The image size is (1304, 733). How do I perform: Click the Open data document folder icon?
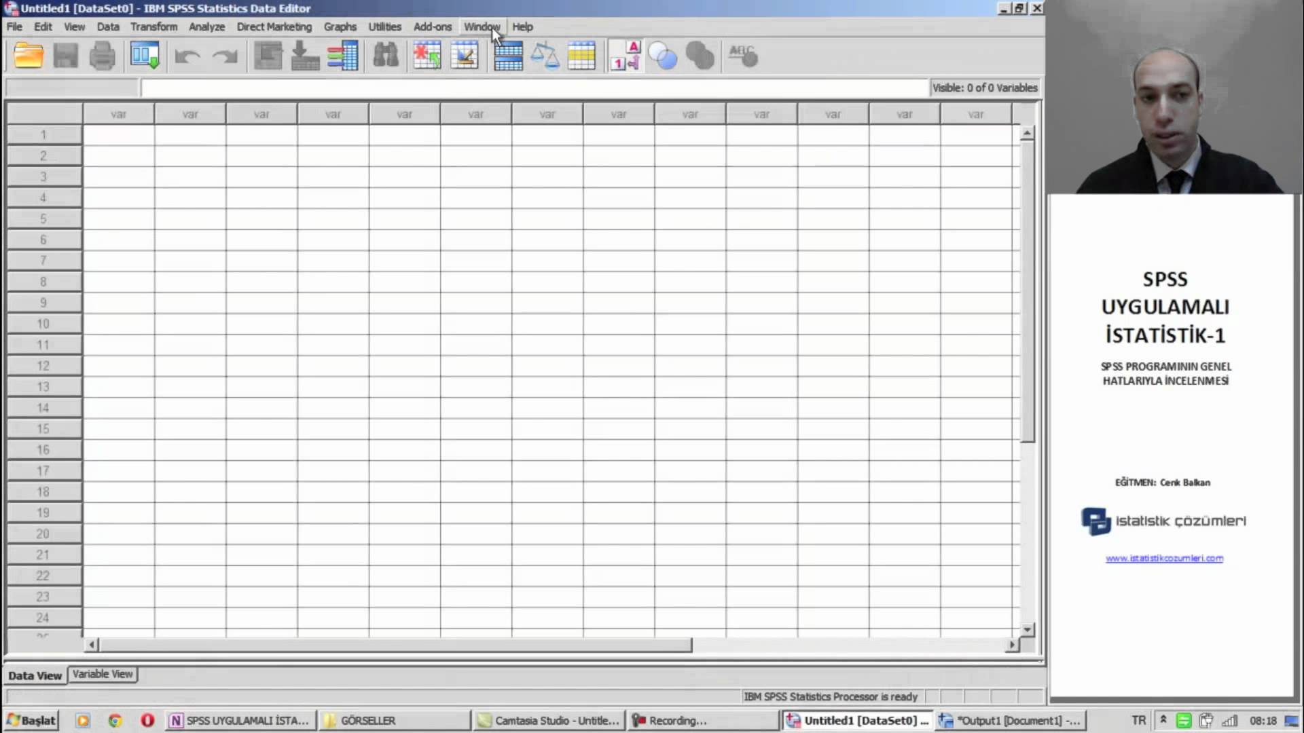click(29, 56)
